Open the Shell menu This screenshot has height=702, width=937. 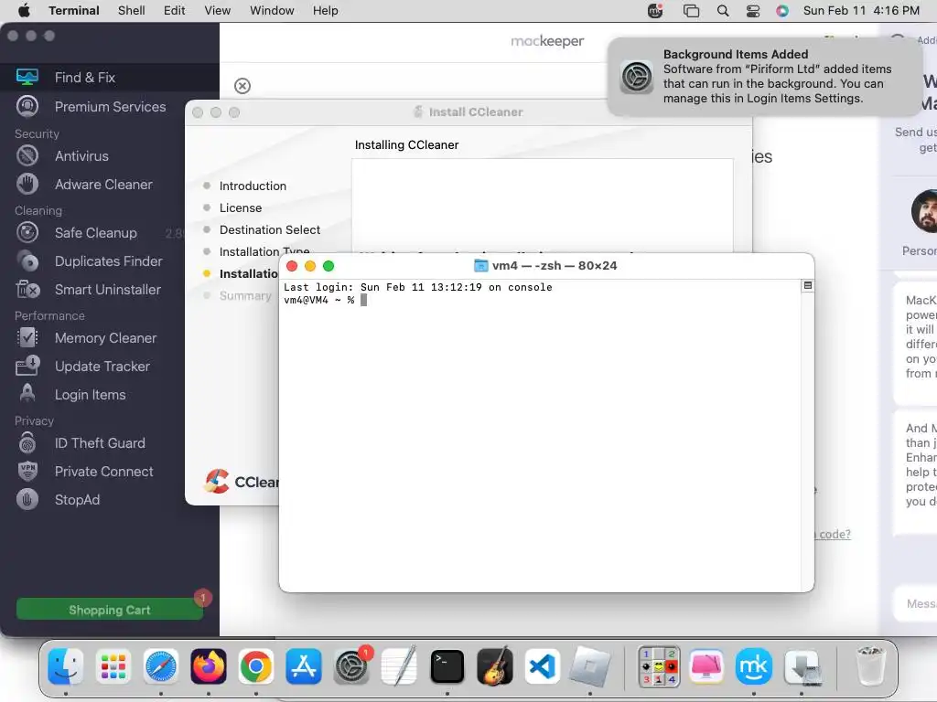(x=132, y=11)
